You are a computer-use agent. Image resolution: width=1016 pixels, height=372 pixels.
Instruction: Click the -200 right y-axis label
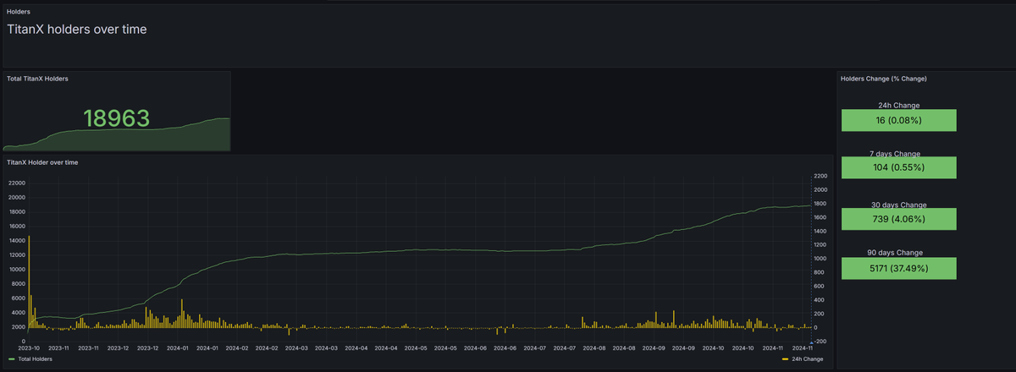820,341
